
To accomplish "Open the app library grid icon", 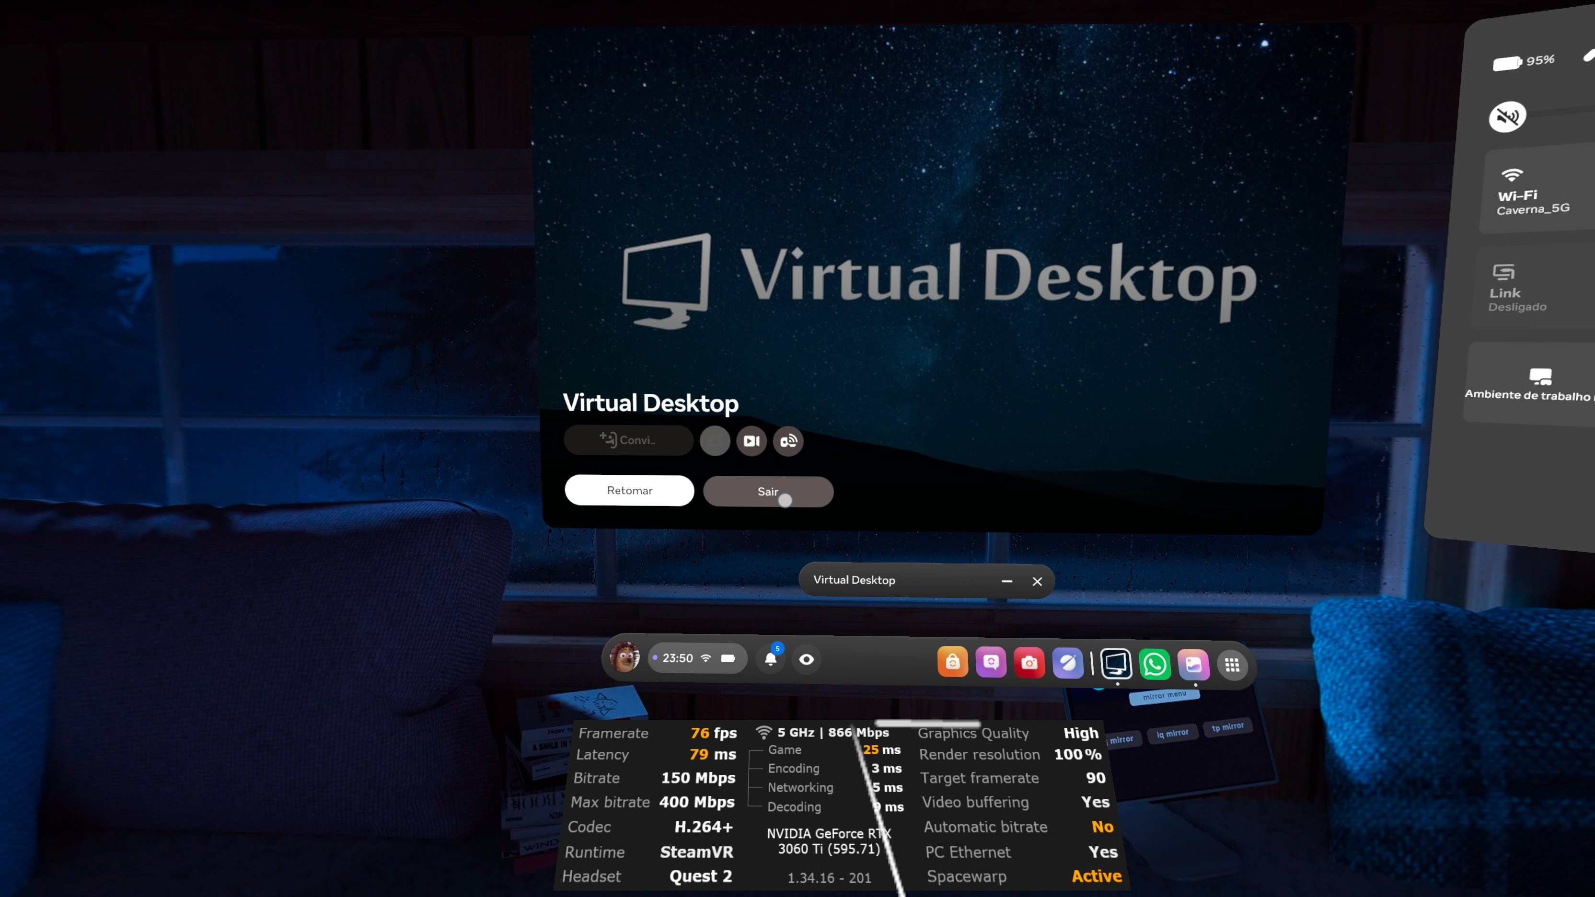I will tap(1232, 665).
